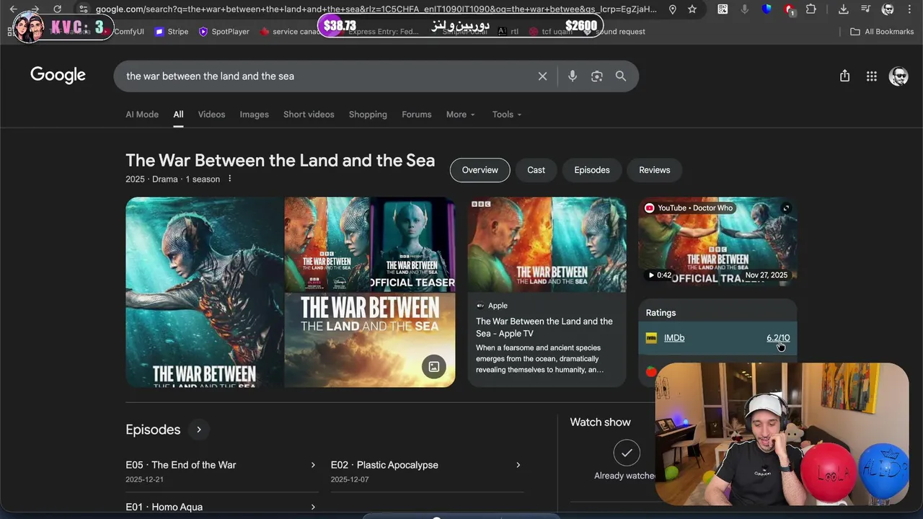Open the image gallery icon on the poster collage
This screenshot has height=519, width=923.
click(434, 367)
